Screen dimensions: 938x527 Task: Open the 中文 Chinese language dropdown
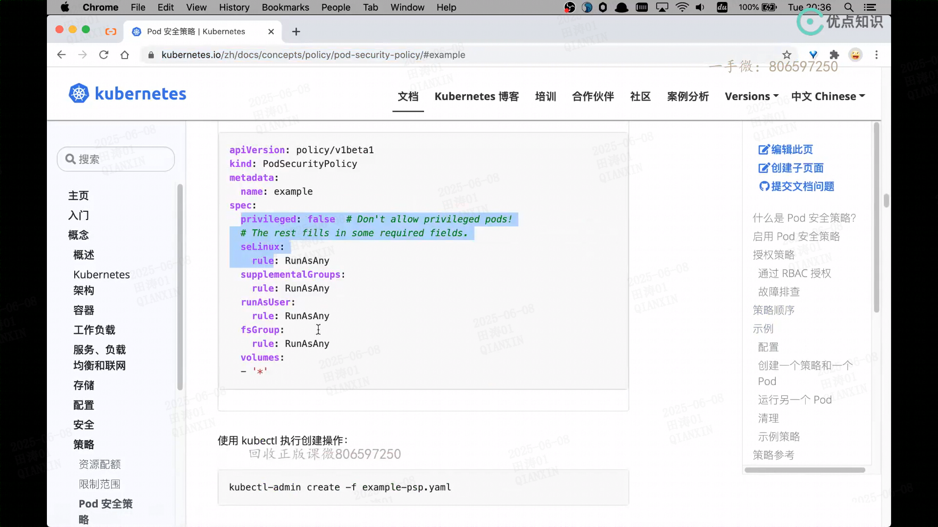[x=828, y=96]
